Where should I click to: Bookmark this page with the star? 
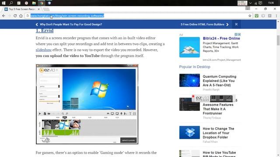click(250, 16)
